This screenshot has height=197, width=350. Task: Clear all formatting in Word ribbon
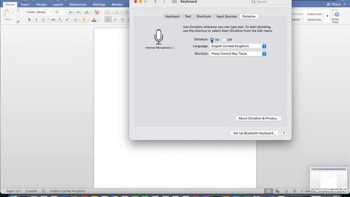(x=97, y=12)
